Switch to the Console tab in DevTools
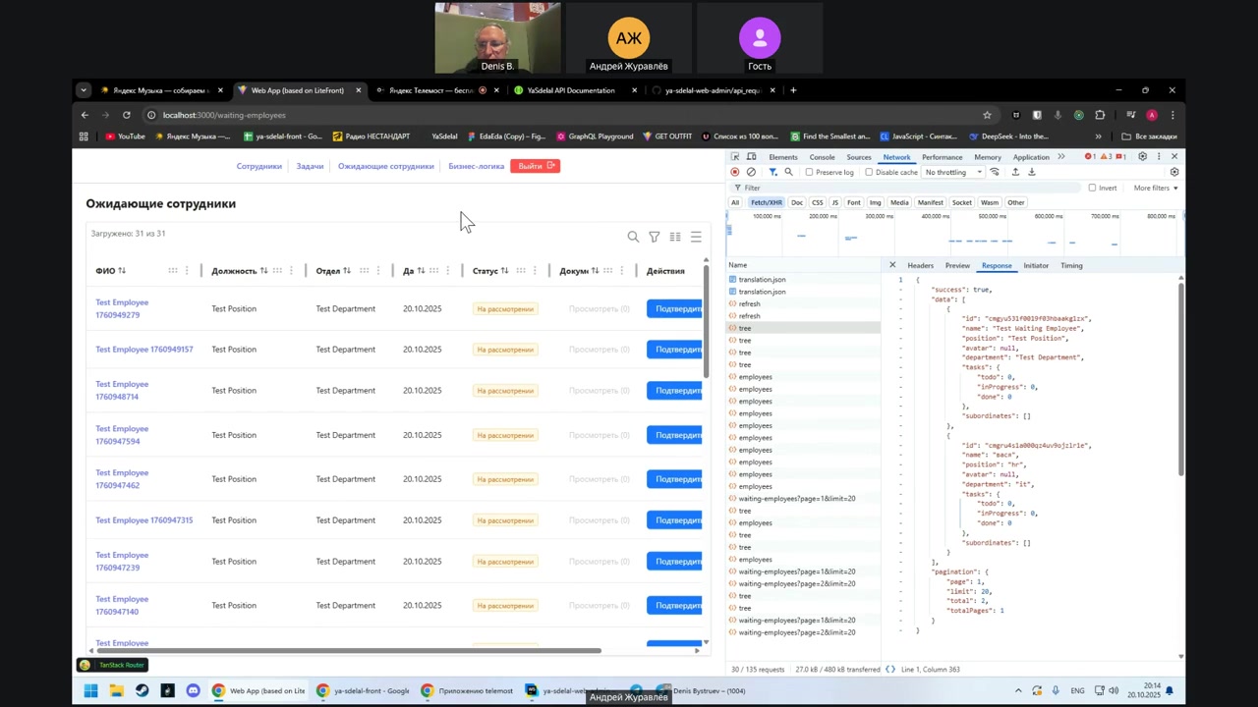The height and width of the screenshot is (707, 1258). [x=822, y=157]
